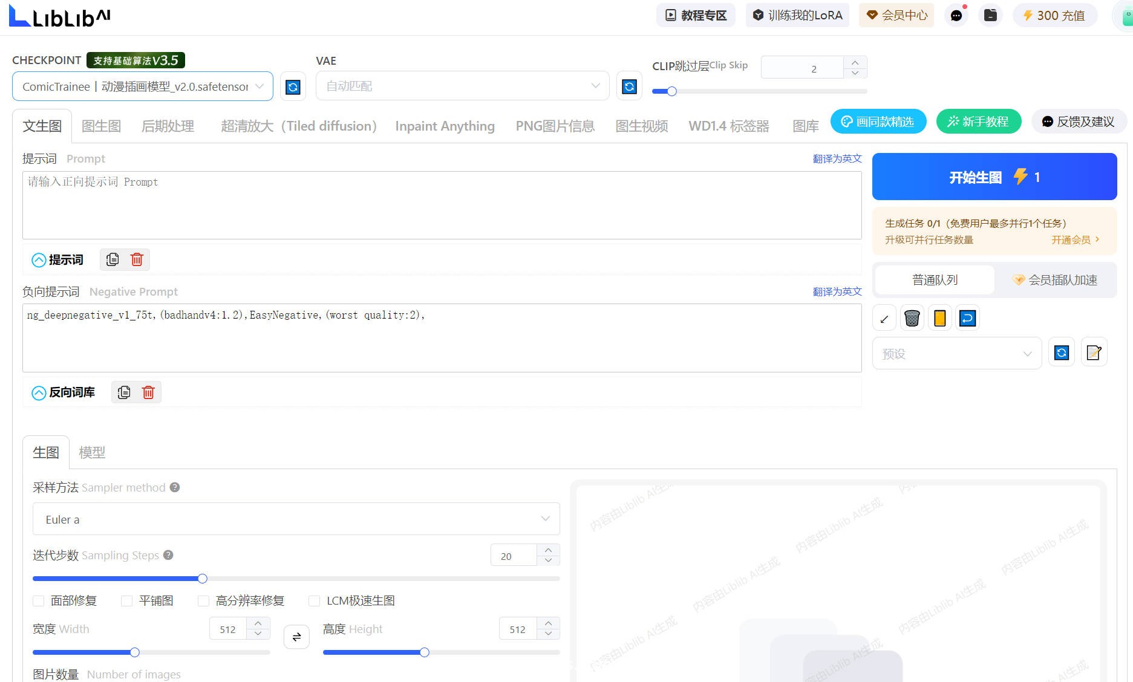Open the chat messages icon in header
The image size is (1133, 682).
pyautogui.click(x=956, y=16)
